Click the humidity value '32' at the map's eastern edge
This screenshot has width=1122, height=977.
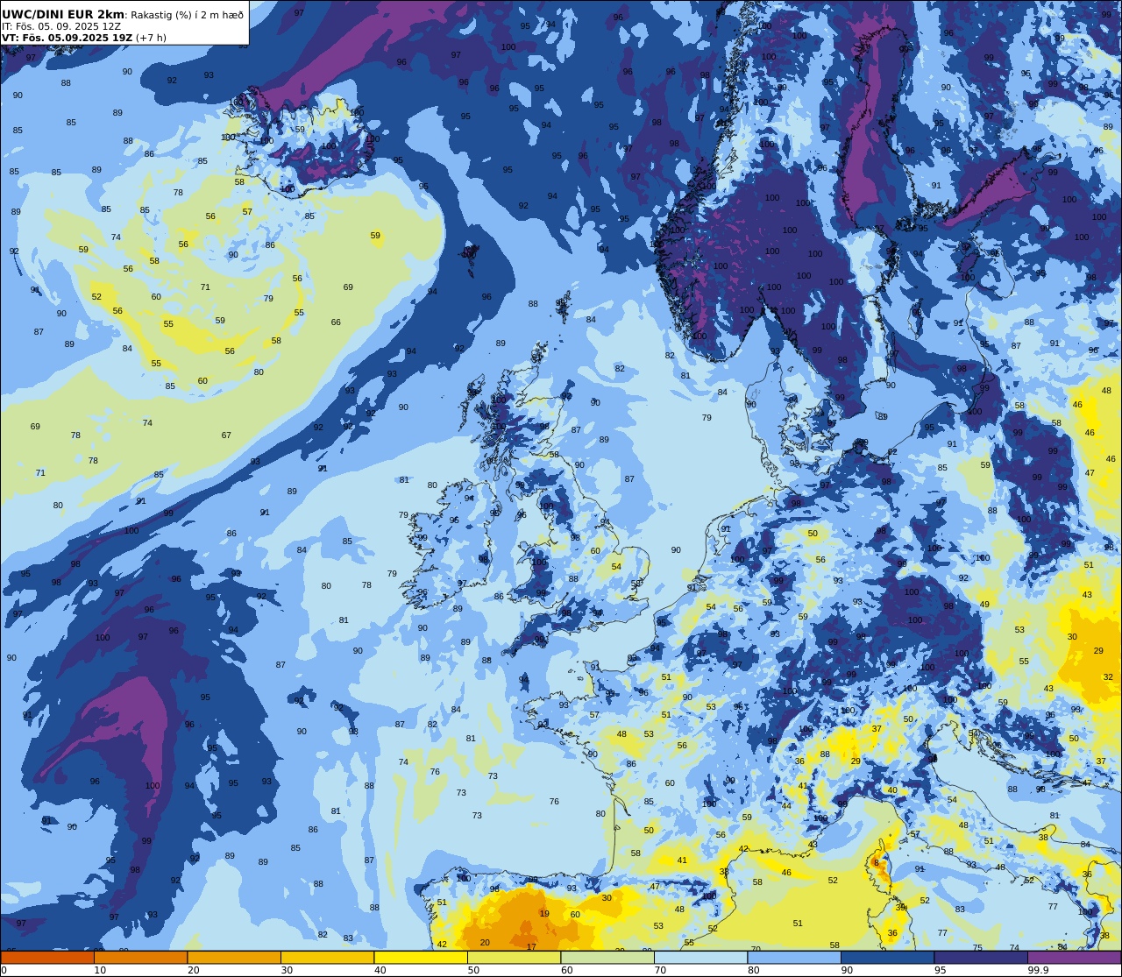pos(1108,677)
